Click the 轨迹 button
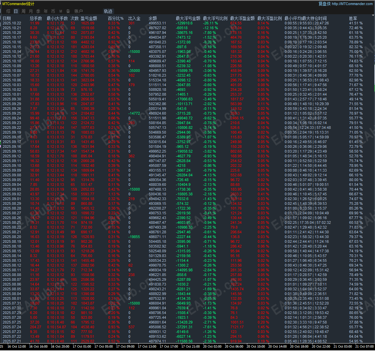This screenshot has height=351, width=375. point(108,11)
